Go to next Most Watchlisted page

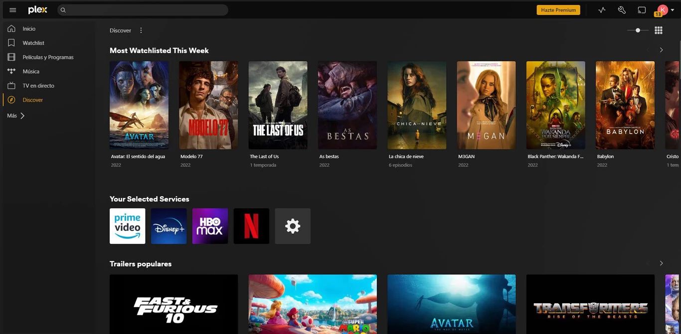[662, 50]
